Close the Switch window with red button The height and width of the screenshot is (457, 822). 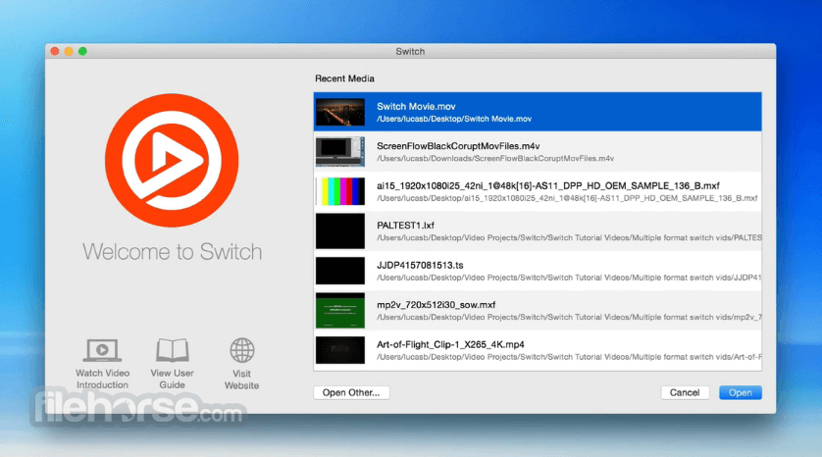coord(55,51)
